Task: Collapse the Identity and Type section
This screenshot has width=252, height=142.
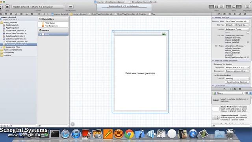Action: pyautogui.click(x=213, y=17)
